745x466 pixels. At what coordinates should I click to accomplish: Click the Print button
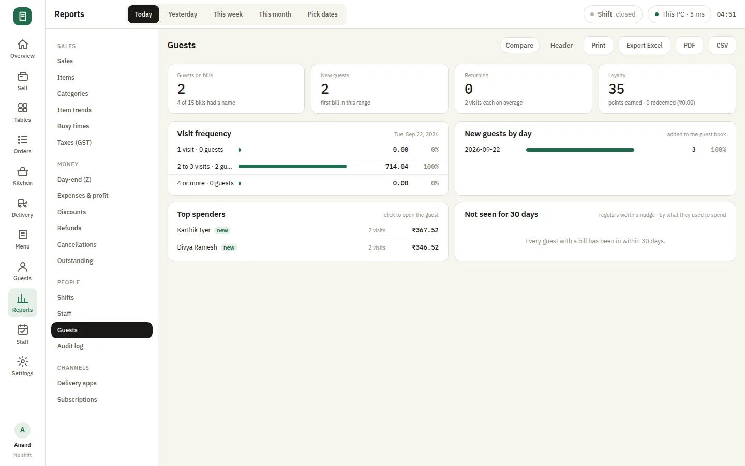pyautogui.click(x=598, y=46)
